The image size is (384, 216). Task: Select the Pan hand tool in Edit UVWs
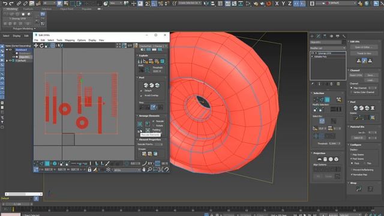point(144,169)
